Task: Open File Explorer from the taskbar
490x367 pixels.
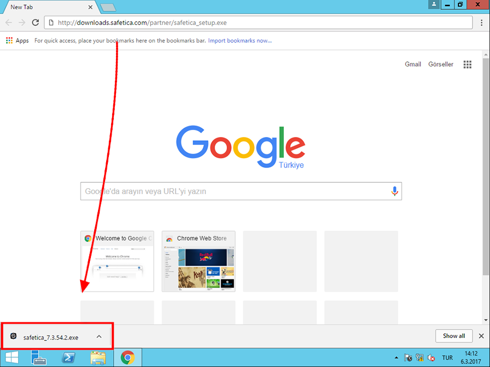Action: tap(98, 358)
